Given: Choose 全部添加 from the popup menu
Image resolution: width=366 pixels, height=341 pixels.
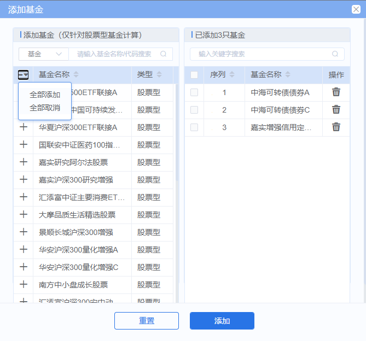Looking at the screenshot, I should [x=45, y=95].
